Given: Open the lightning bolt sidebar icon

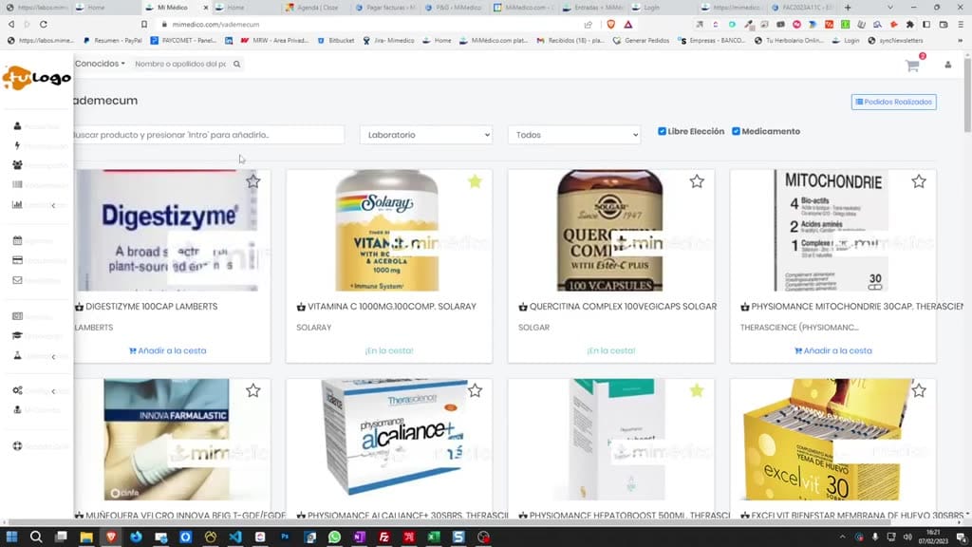Looking at the screenshot, I should (17, 145).
